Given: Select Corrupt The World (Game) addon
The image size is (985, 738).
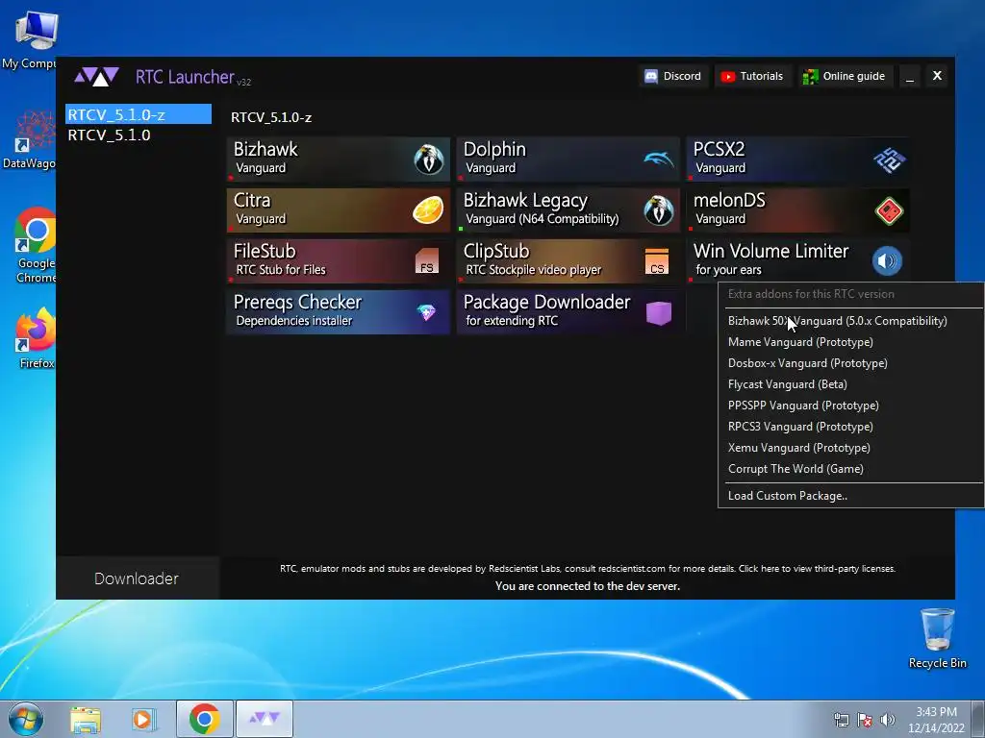Looking at the screenshot, I should point(796,469).
